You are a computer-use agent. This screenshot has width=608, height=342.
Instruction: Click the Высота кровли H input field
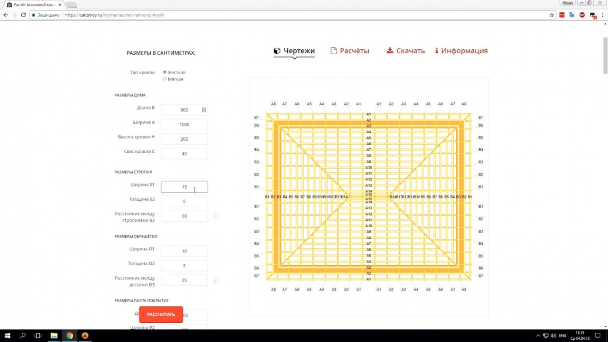click(x=184, y=139)
